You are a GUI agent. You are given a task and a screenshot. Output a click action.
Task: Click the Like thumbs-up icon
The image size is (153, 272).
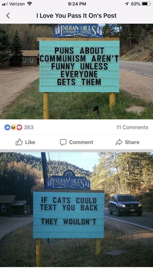click(19, 142)
